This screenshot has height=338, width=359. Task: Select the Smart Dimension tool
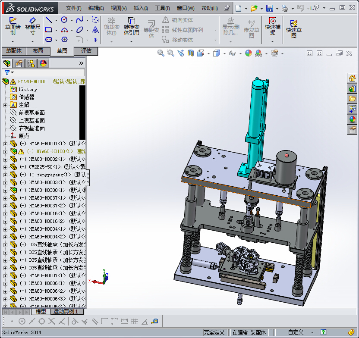click(x=32, y=26)
